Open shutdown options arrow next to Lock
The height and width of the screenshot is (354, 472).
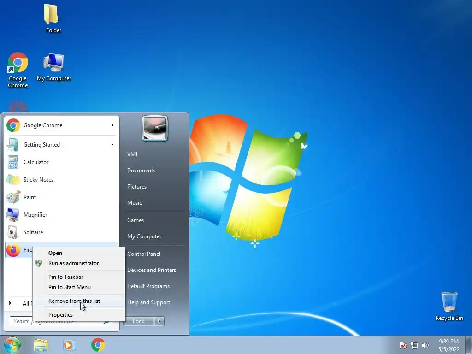(x=159, y=321)
